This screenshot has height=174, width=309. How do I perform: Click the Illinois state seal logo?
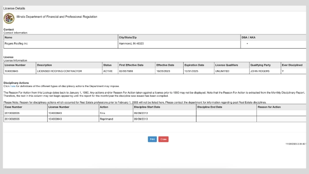coord(9,18)
